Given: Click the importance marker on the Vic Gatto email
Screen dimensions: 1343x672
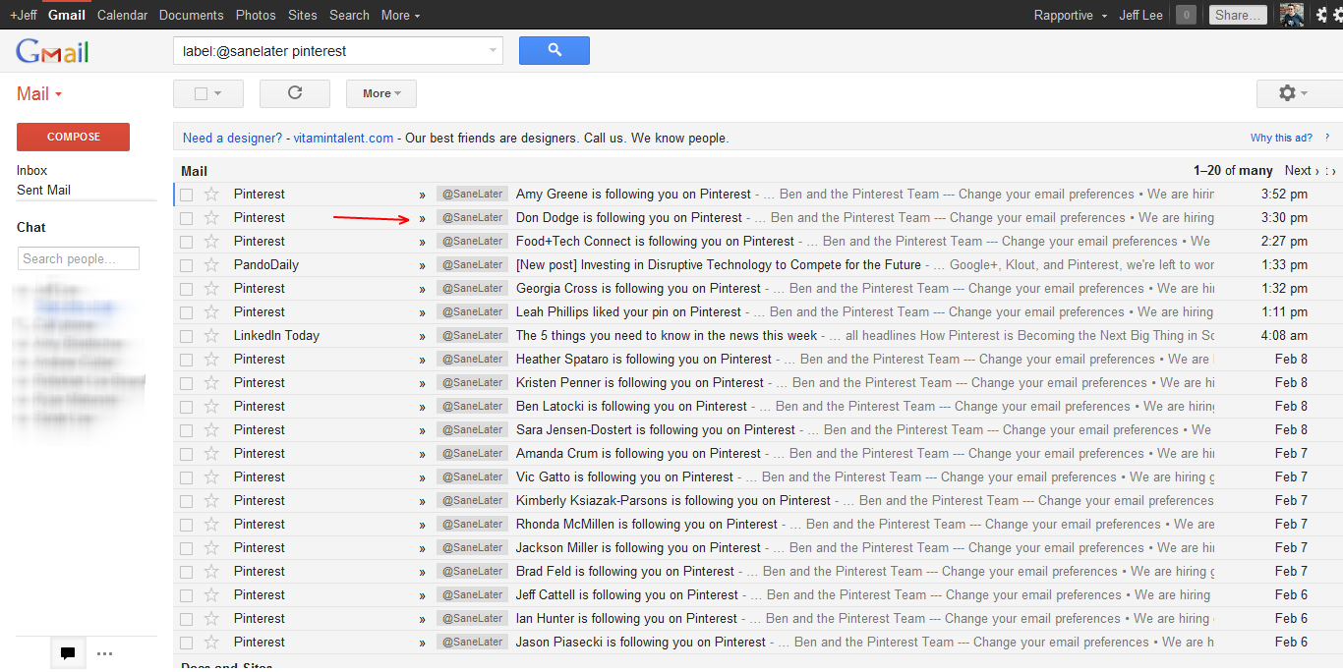Looking at the screenshot, I should click(x=423, y=477).
